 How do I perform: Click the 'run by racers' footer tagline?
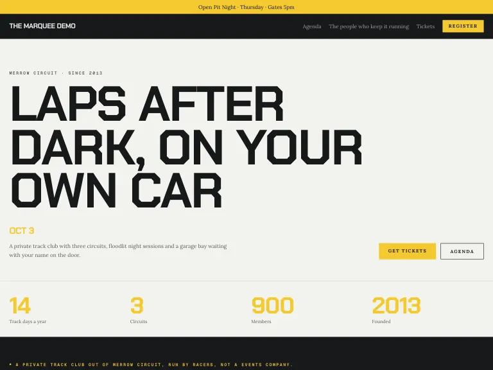[151, 365]
